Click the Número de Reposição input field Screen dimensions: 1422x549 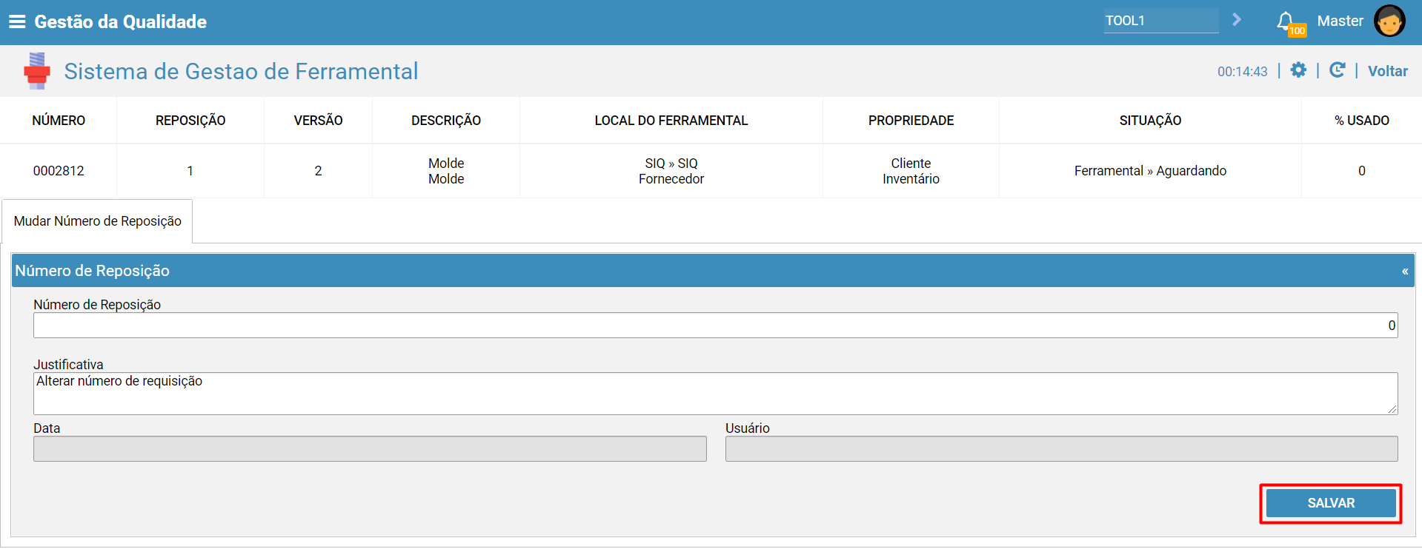pos(715,326)
